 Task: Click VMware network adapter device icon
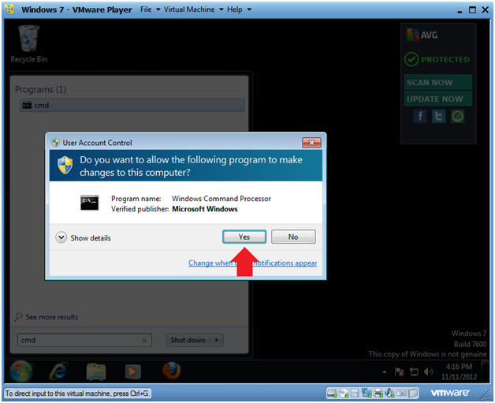tap(367, 394)
